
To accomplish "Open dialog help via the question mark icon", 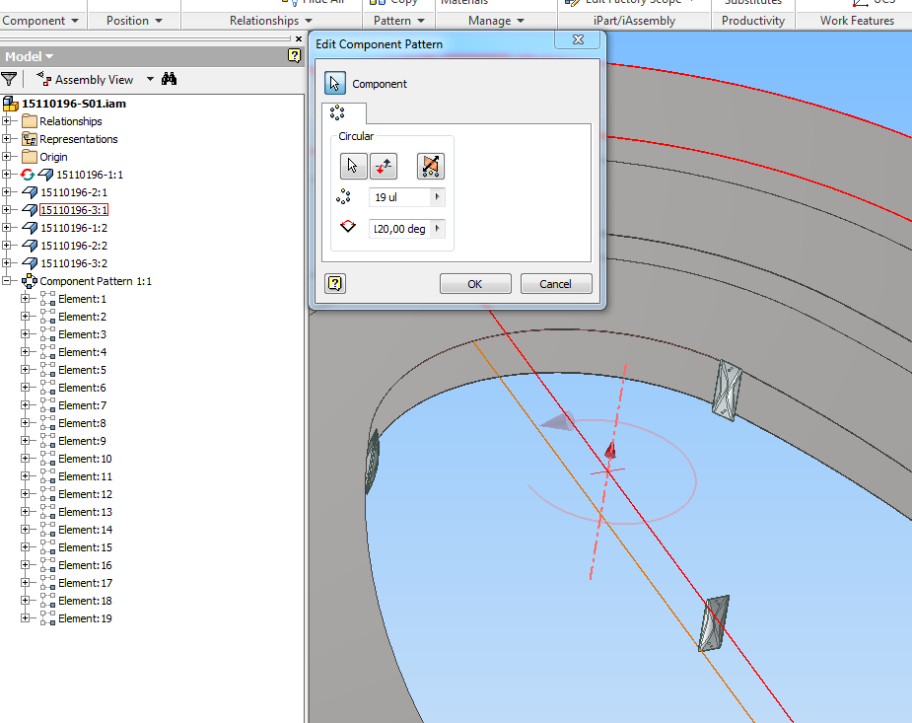I will pyautogui.click(x=334, y=283).
